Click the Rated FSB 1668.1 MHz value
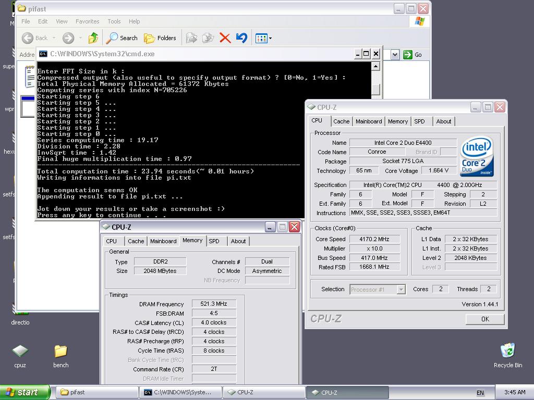This screenshot has width=534, height=400. (x=374, y=267)
